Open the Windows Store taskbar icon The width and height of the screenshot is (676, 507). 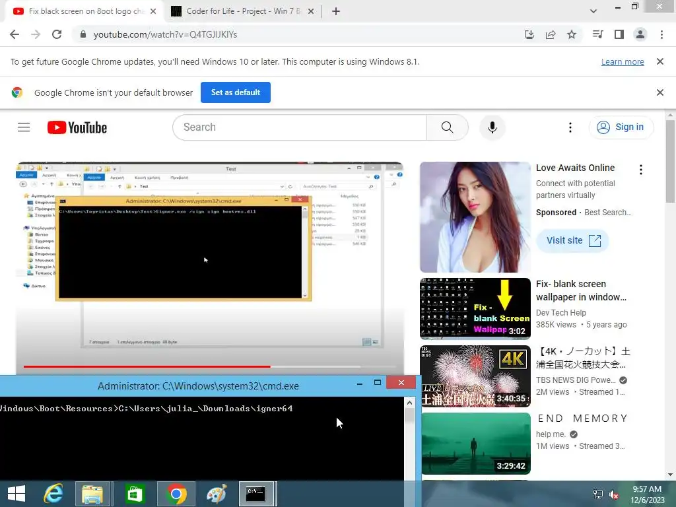(135, 494)
